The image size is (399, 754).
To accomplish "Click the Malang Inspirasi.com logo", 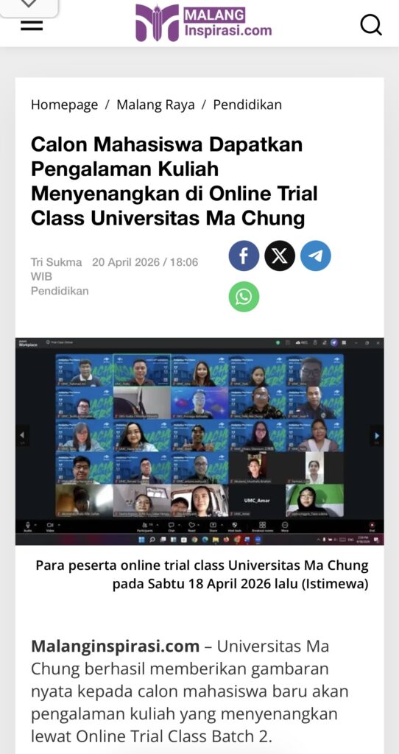I will tap(203, 23).
